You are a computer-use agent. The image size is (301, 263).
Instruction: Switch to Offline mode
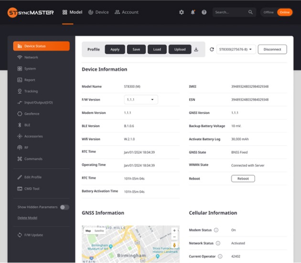point(269,12)
